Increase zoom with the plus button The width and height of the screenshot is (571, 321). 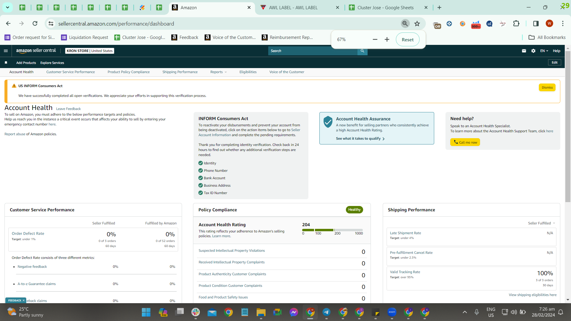click(x=387, y=40)
